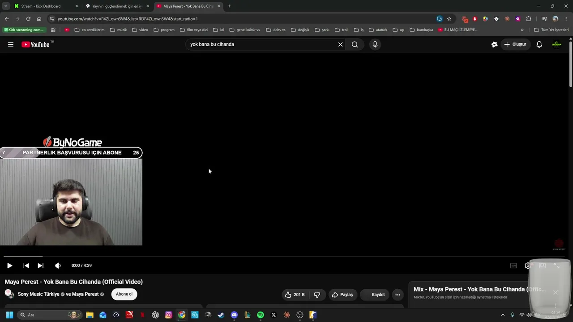
Task: Select the Maya Perest YouTube tab
Action: click(x=188, y=6)
